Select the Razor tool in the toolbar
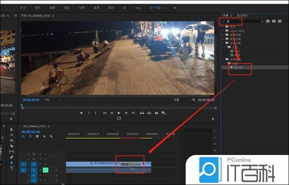Viewport: 289px width, 185px height. pos(12,146)
